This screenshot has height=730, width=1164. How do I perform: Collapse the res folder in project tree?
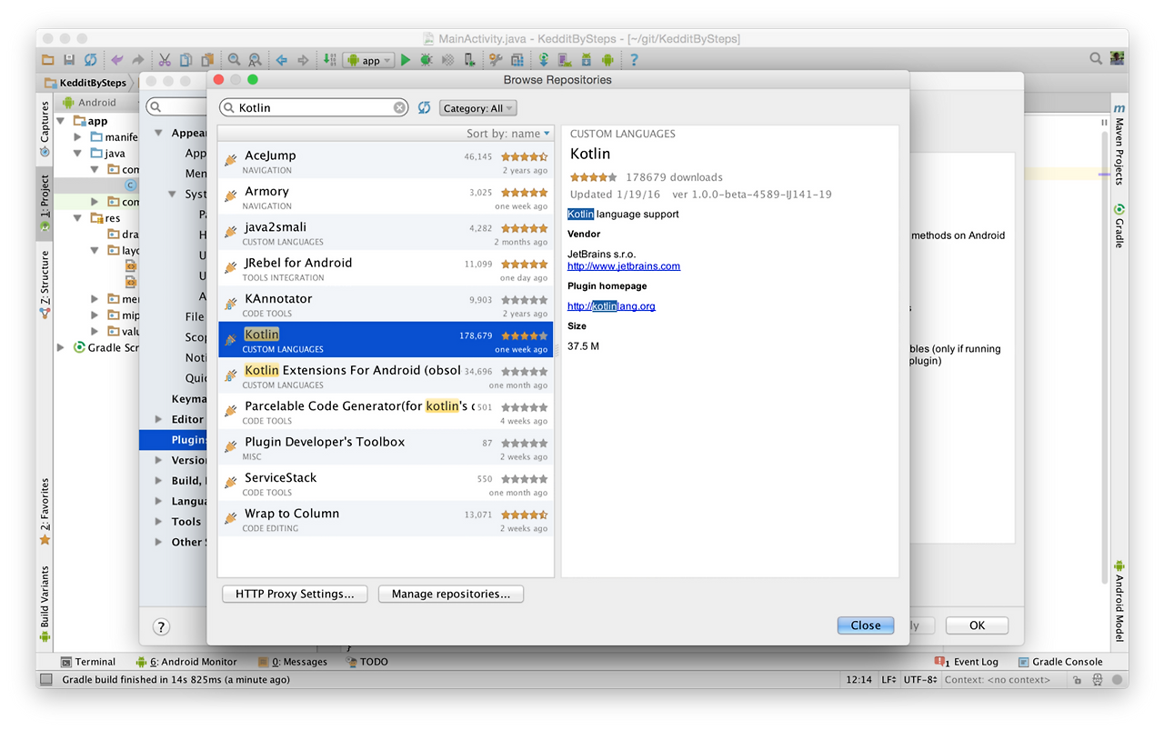tap(78, 218)
